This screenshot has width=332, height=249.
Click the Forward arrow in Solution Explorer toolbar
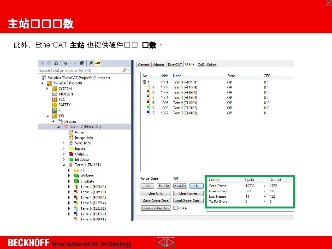(49, 63)
